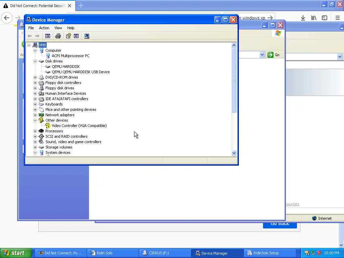Collapse the Other devices node

pos(35,121)
